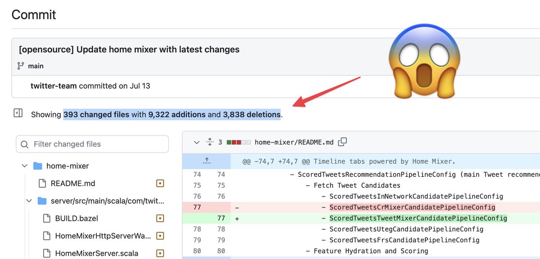Screen dimensions: 540x259
Task: Click the server/src/main/scala folder icon
Action: click(x=42, y=201)
